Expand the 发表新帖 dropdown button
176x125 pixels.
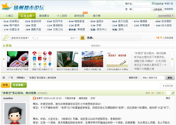click(x=19, y=85)
